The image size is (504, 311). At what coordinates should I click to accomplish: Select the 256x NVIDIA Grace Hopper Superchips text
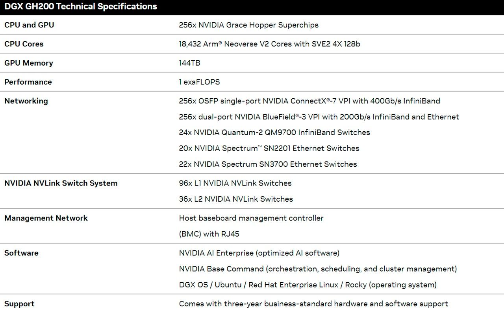(248, 25)
